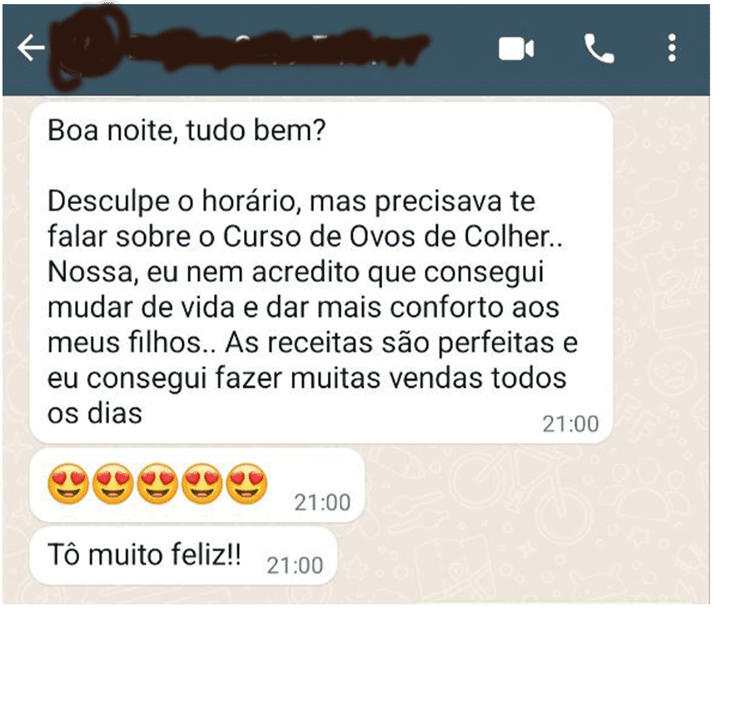Tap the back arrow in chat header
The height and width of the screenshot is (716, 741).
[x=31, y=47]
